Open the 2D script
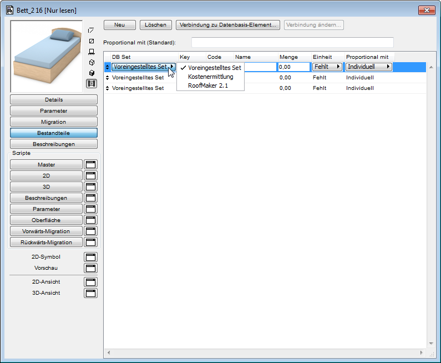This screenshot has width=441, height=363. click(47, 175)
